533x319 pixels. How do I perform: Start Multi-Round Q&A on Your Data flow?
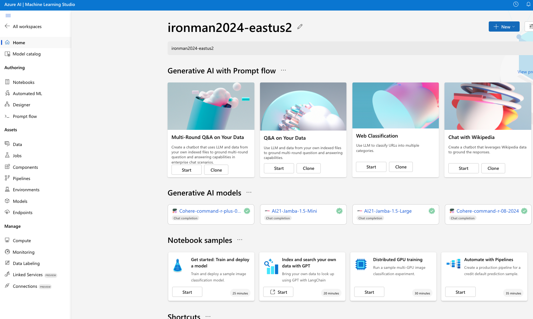[x=187, y=170]
